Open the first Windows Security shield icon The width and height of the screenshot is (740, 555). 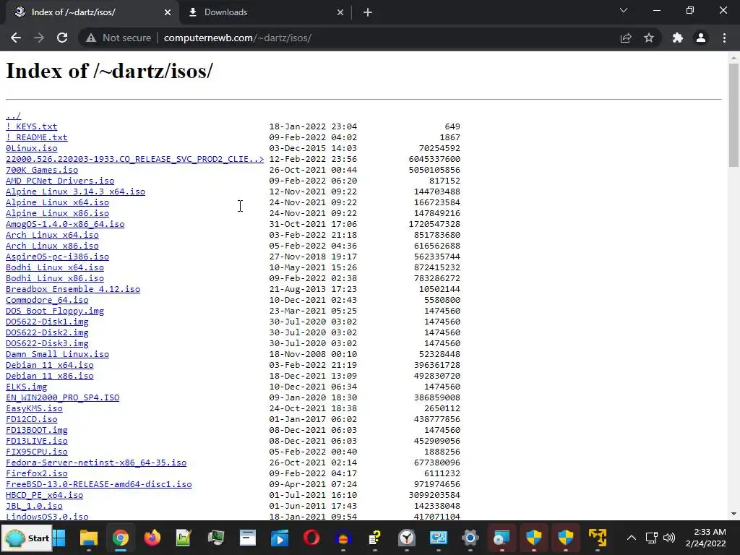coord(534,538)
